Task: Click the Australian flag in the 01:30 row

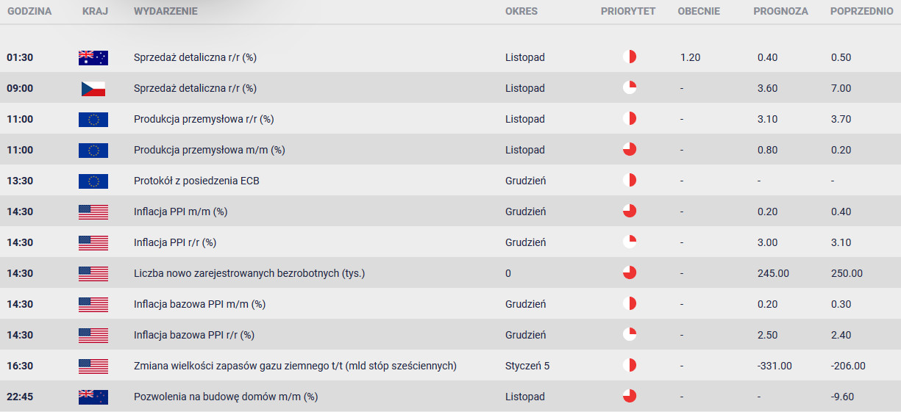Action: (93, 57)
